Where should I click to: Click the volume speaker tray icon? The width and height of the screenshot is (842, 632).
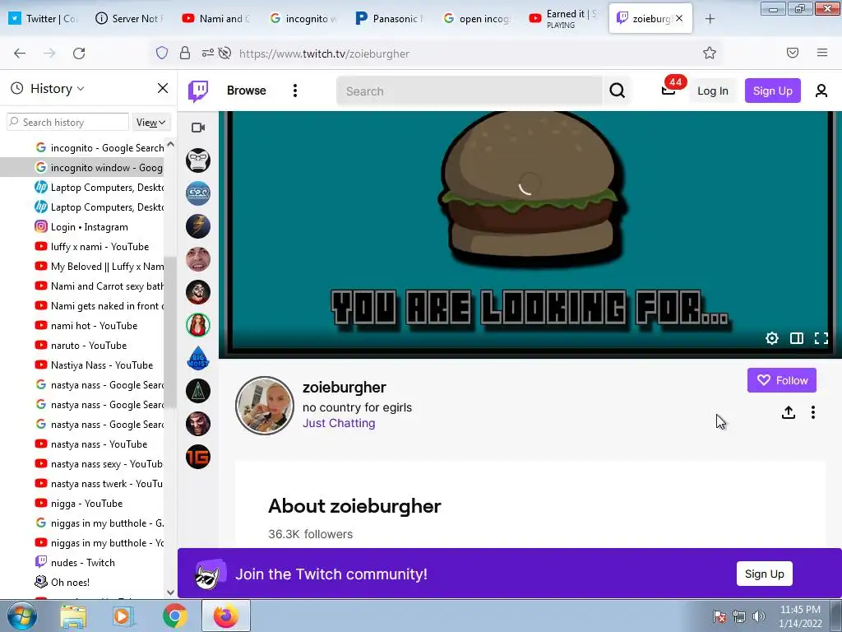click(x=759, y=616)
